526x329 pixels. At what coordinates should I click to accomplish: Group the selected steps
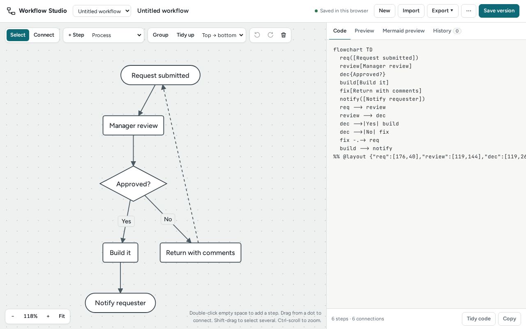pyautogui.click(x=161, y=35)
